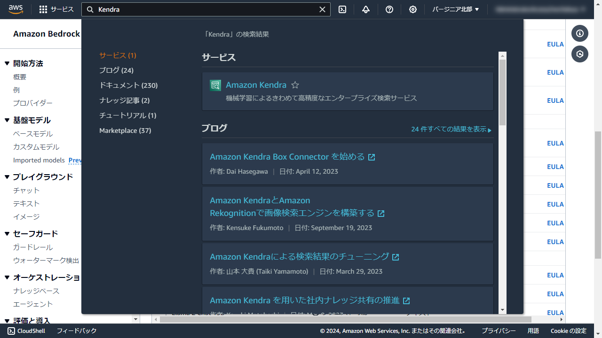This screenshot has height=338, width=602.
Task: Click the AWS logo home icon
Action: click(16, 9)
